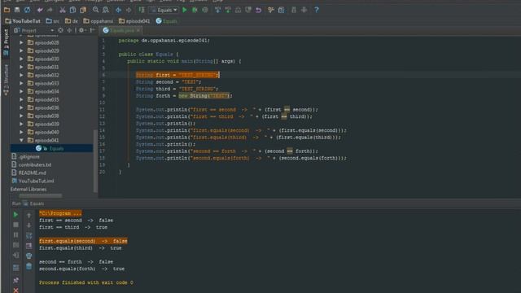Image resolution: width=521 pixels, height=293 pixels.
Task: Revert changes with the purple arrow icon
Action: click(258, 10)
